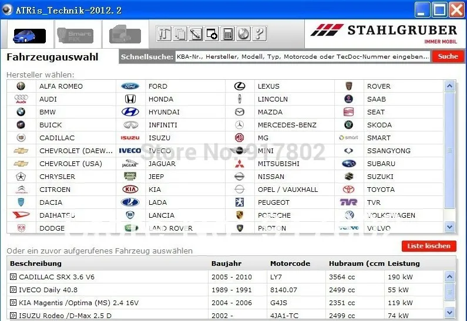Select DACIA manufacturer entry
This screenshot has width=467, height=321.
click(51, 202)
